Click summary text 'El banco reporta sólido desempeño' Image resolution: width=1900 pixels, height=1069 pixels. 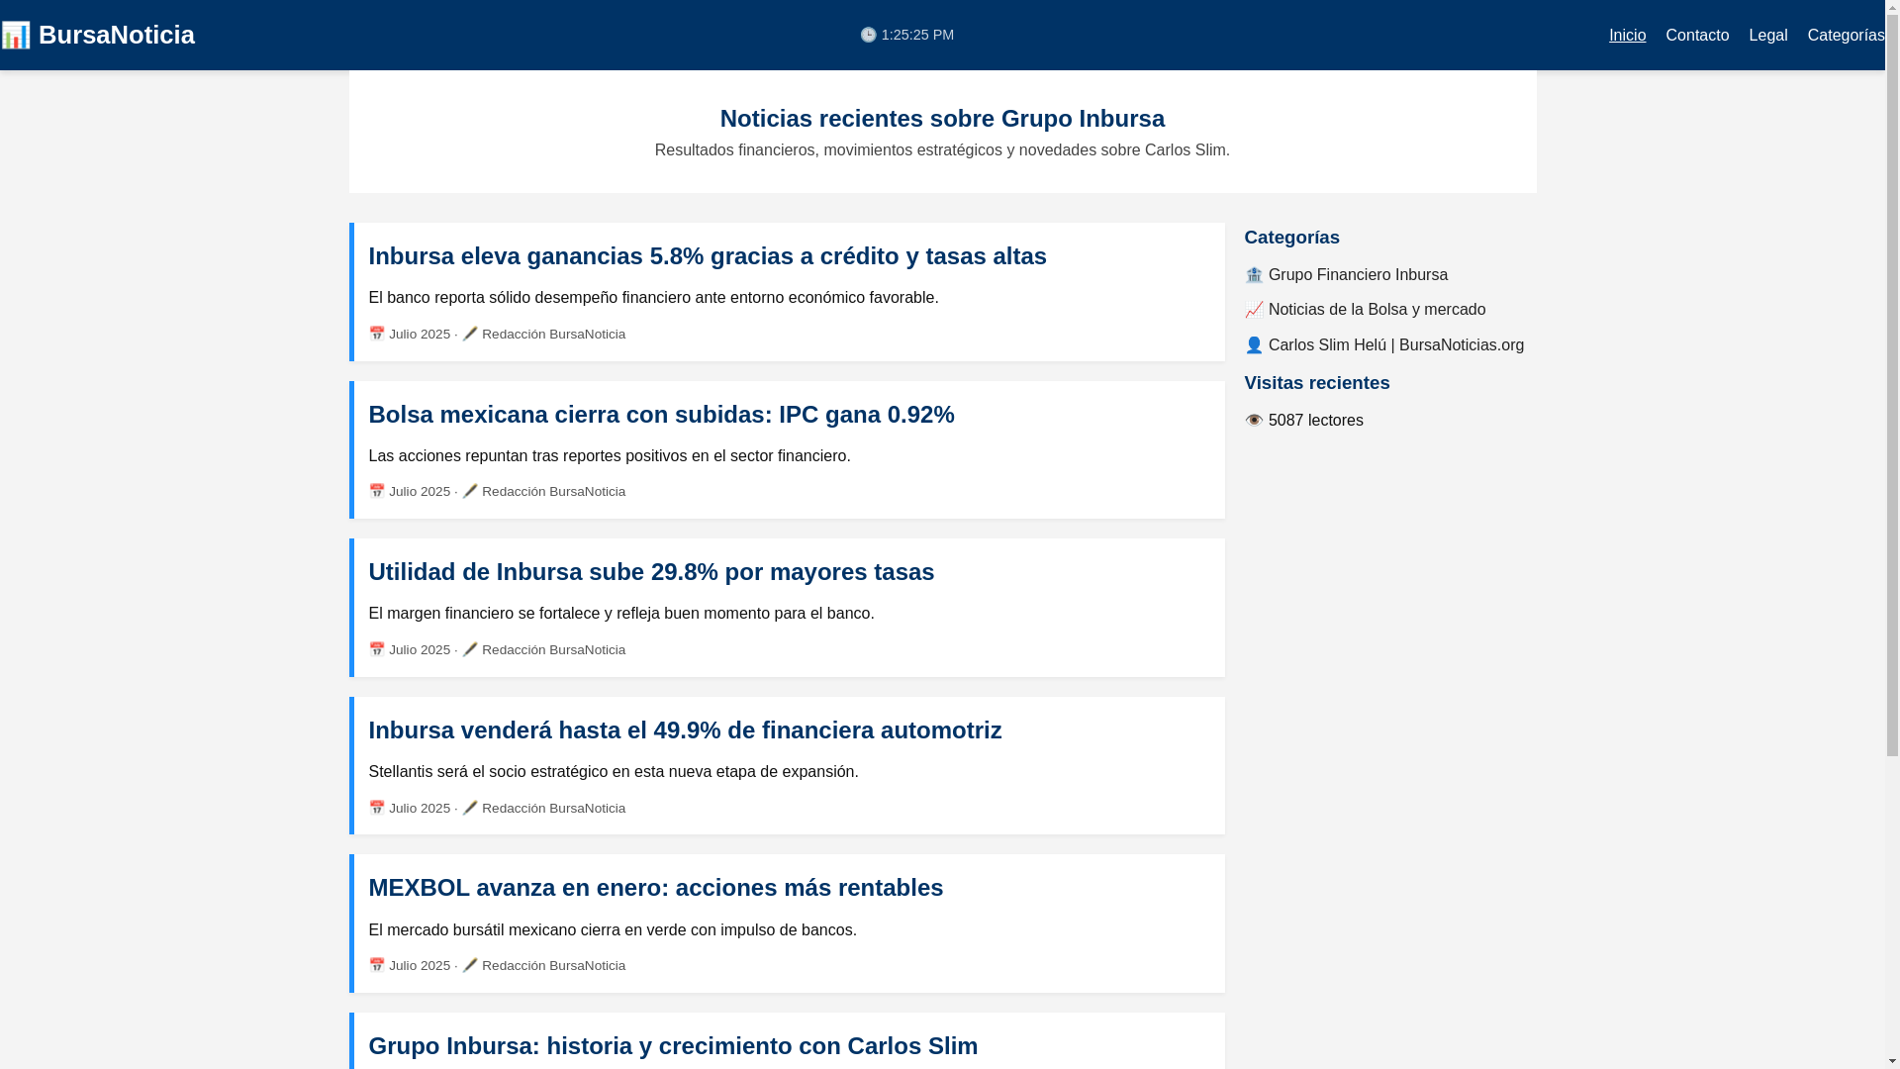tap(653, 298)
